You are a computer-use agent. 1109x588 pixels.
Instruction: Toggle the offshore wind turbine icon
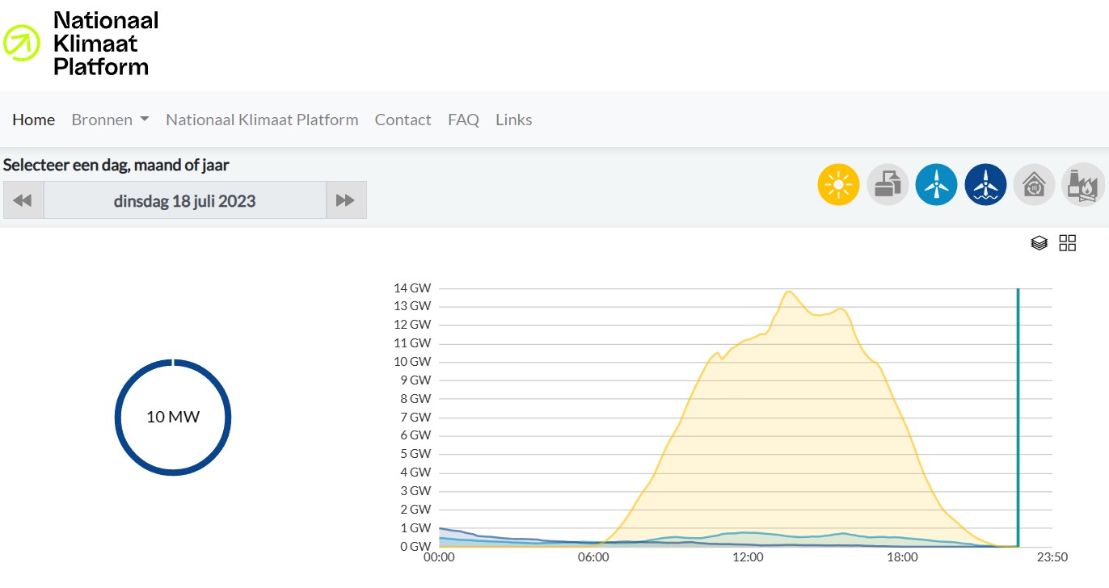pyautogui.click(x=985, y=185)
